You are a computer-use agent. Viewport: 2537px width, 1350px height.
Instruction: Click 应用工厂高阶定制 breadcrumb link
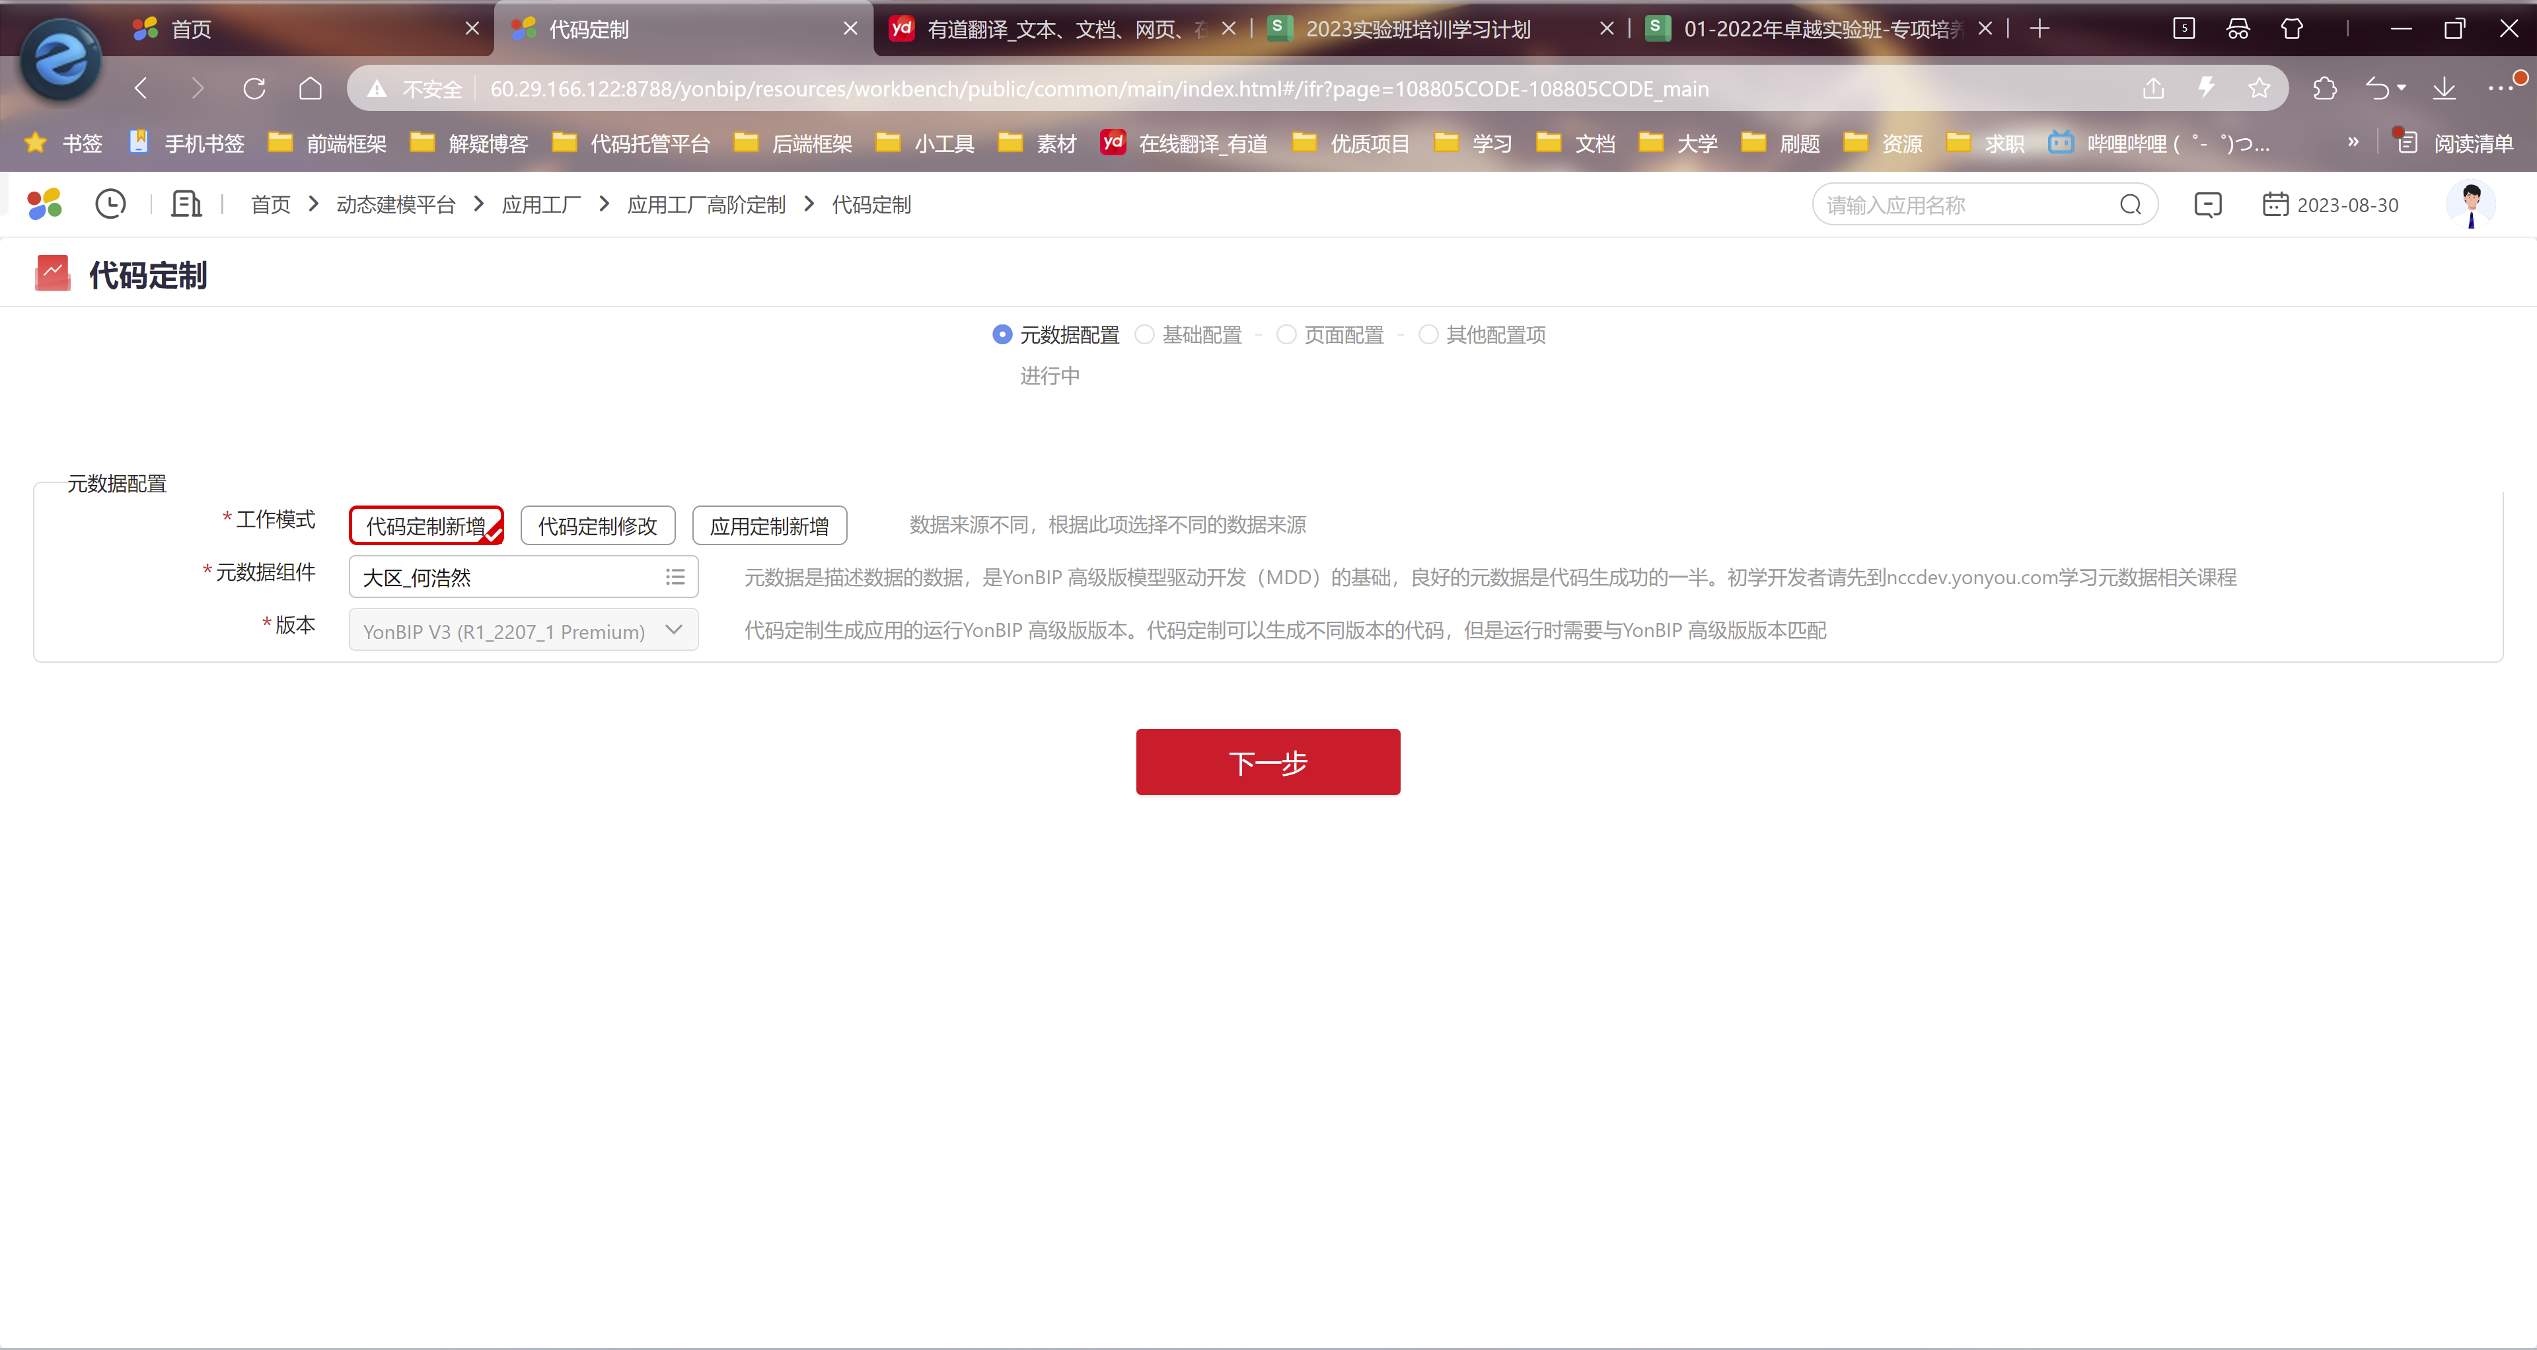tap(706, 205)
